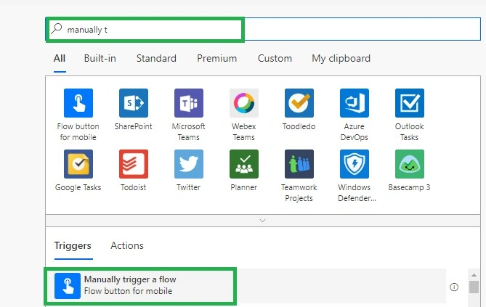This screenshot has height=307, width=486.
Task: Switch to the Built-in tab
Action: 100,58
